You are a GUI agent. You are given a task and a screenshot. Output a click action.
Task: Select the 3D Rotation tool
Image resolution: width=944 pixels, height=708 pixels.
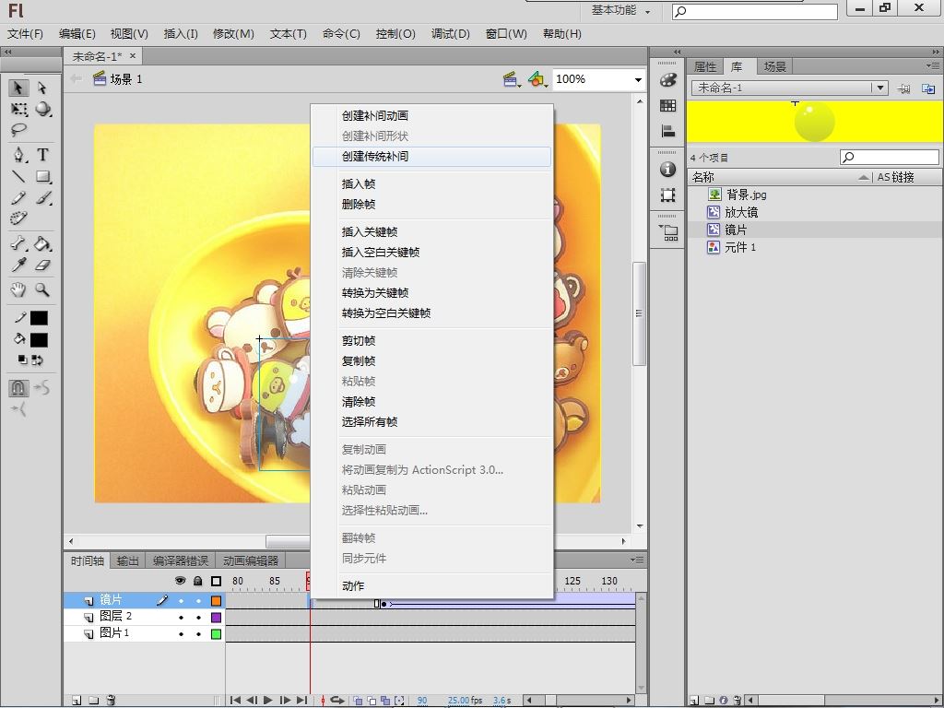pyautogui.click(x=42, y=109)
